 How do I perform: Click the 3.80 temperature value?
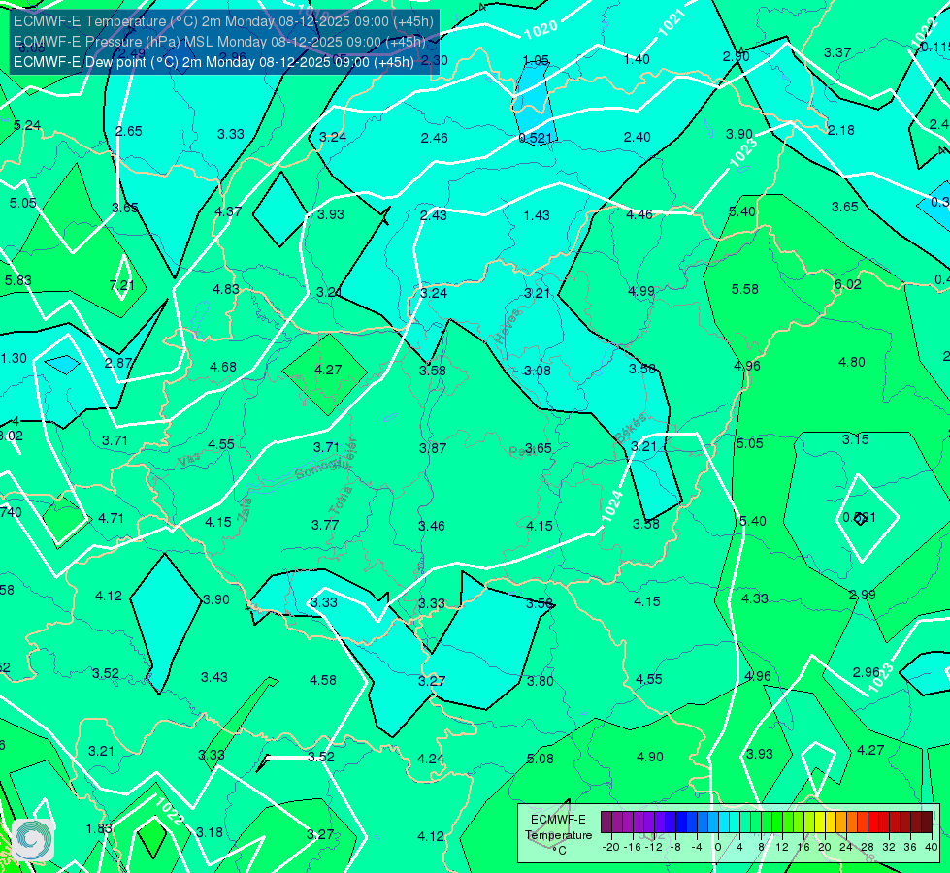540,681
